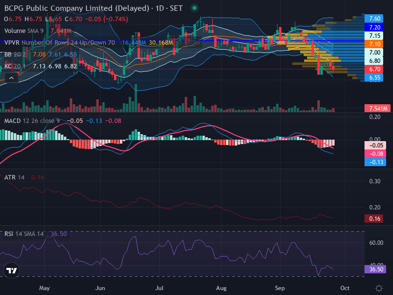Viewport: 393px width, 295px height.
Task: Click the Aug label on time axis
Action: [x=222, y=288]
